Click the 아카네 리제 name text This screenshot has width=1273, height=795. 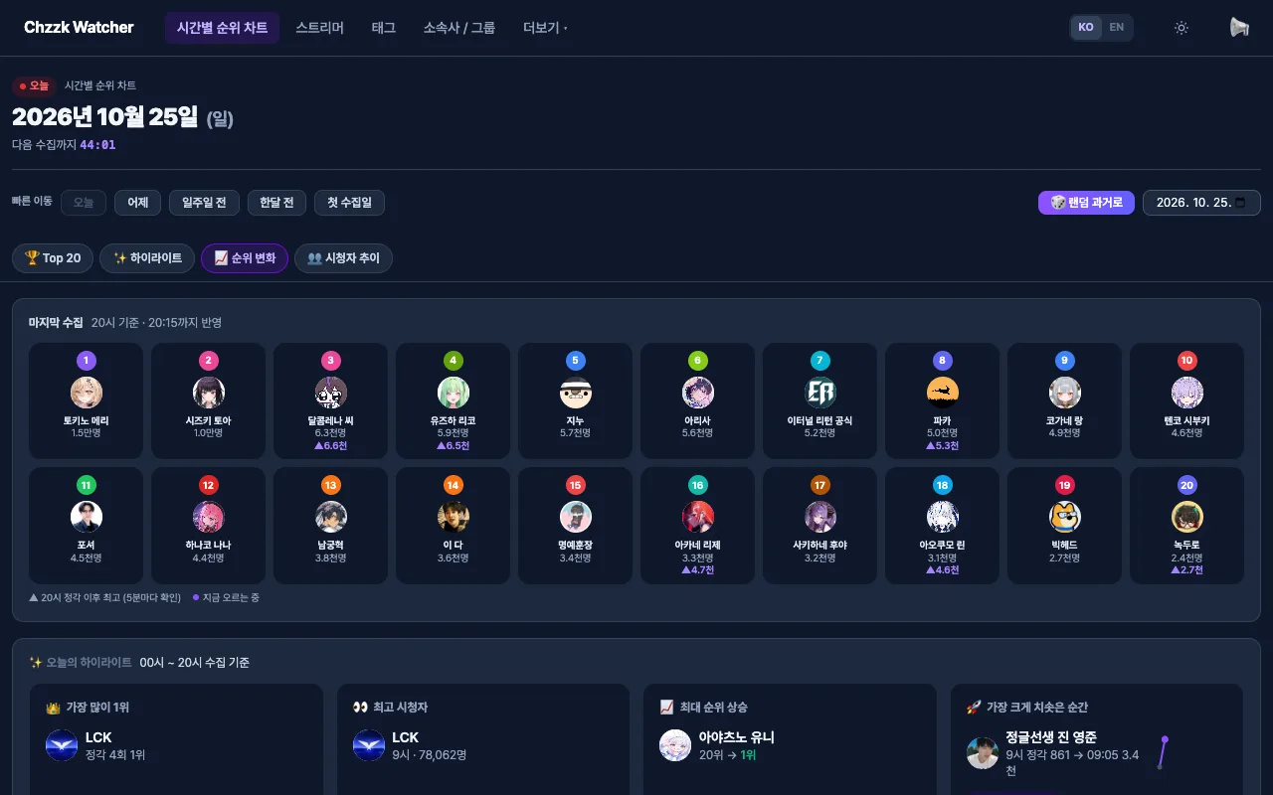[698, 546]
